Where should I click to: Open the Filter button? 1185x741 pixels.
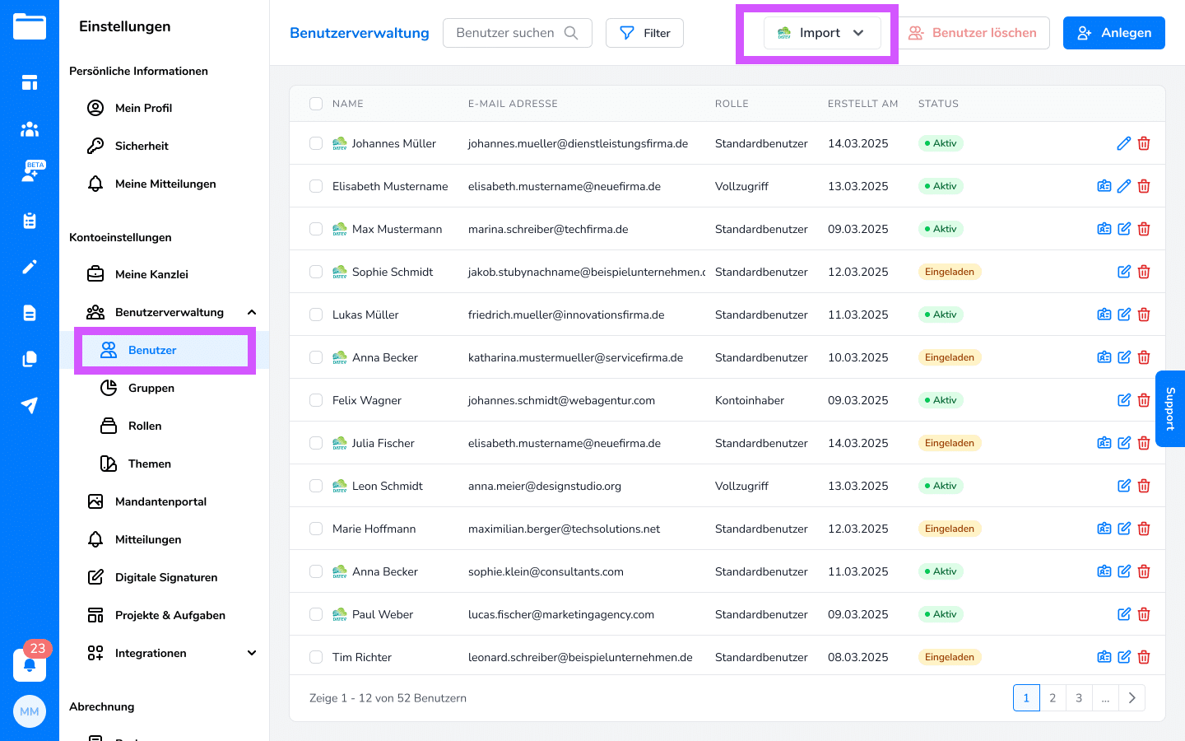click(644, 33)
